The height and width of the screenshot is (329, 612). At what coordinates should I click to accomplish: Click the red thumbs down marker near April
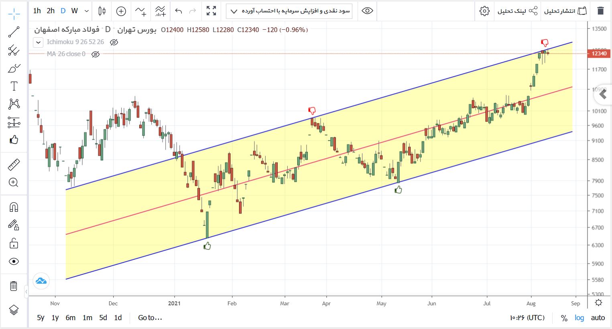[312, 110]
